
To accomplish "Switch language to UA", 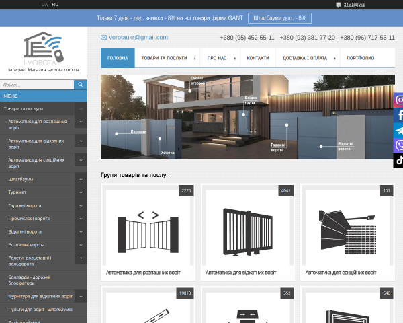I will click(x=44, y=5).
